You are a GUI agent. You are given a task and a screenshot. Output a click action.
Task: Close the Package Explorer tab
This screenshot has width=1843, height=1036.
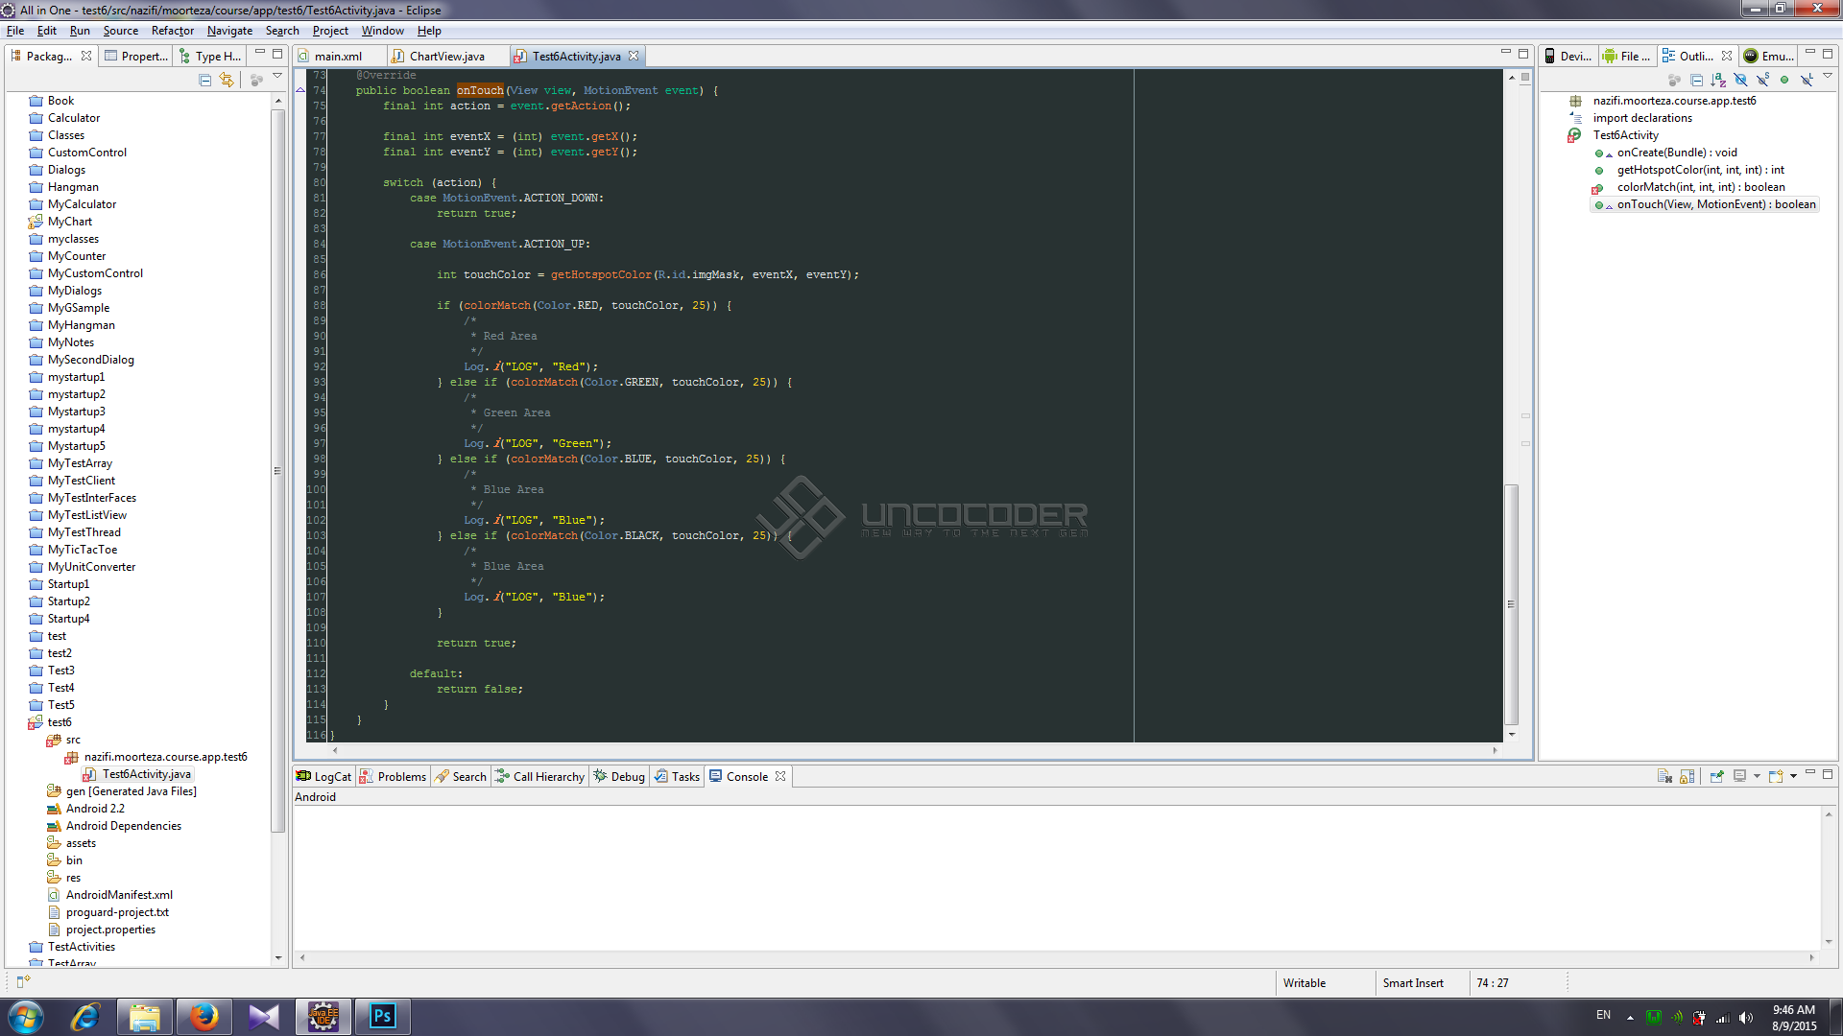pos(86,57)
